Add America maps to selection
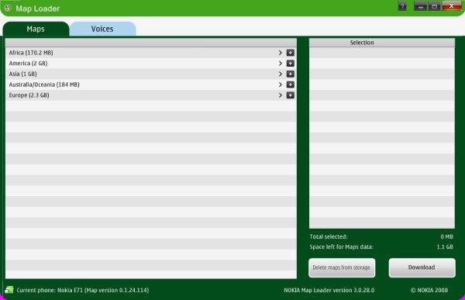465x300 pixels. point(291,64)
